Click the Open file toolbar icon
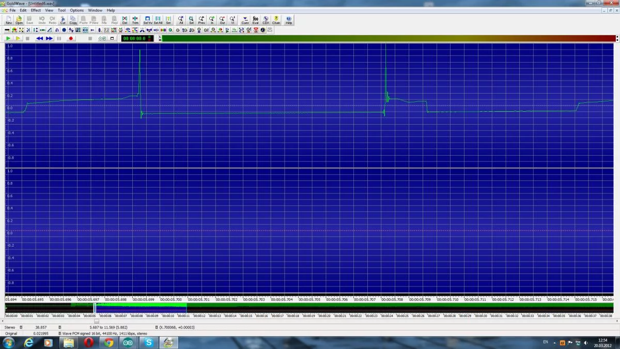The image size is (620, 349). tap(19, 20)
